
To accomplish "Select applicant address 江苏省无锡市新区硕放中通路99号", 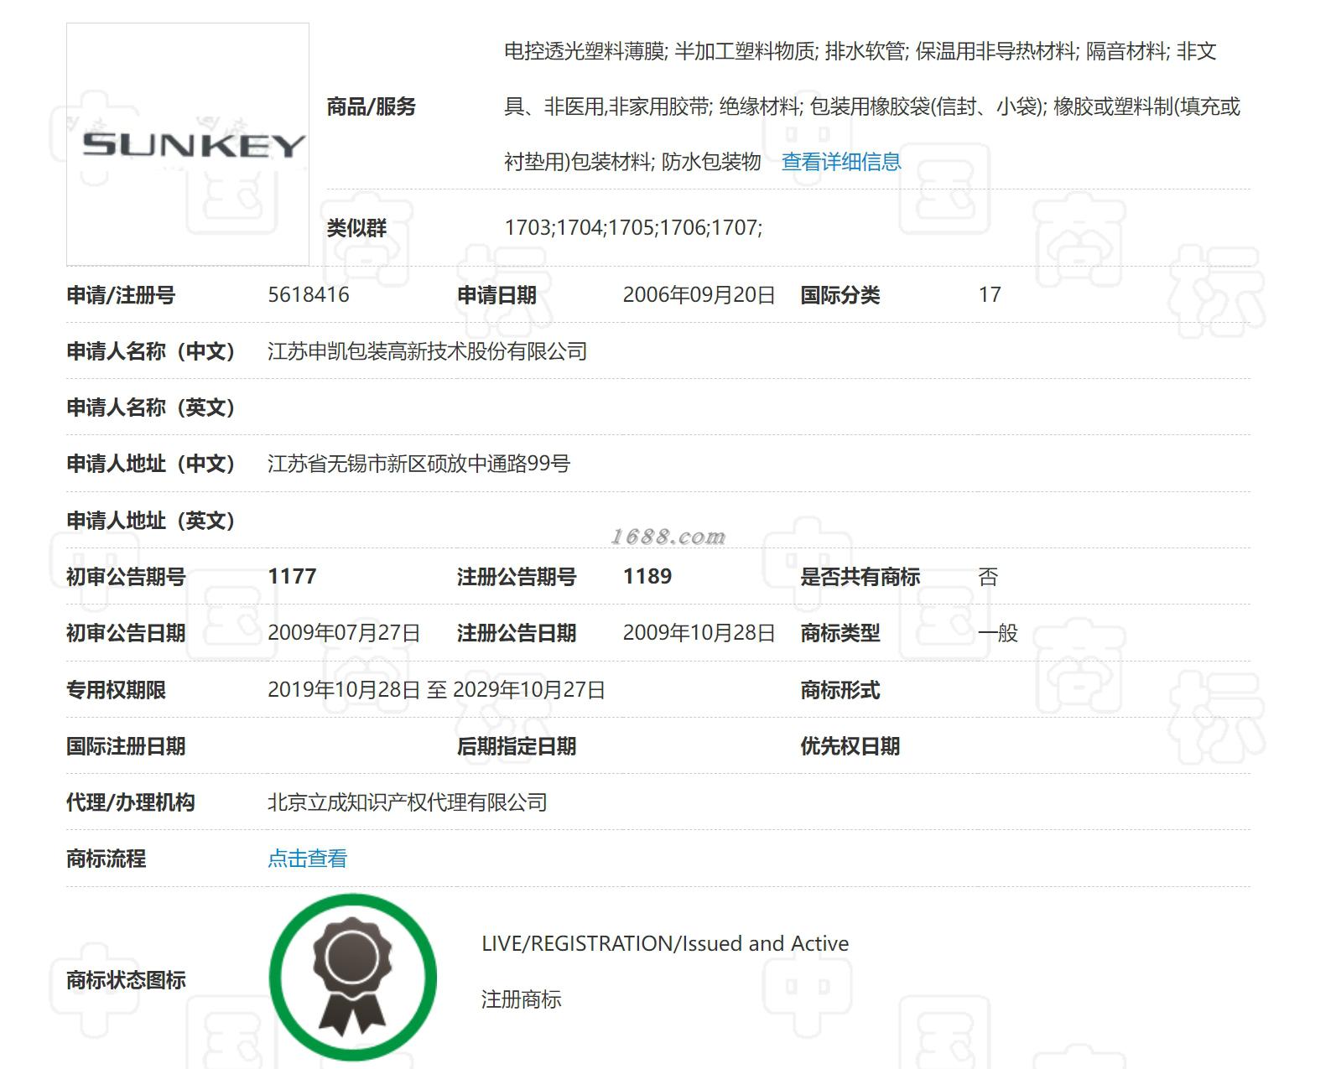I will (x=419, y=464).
